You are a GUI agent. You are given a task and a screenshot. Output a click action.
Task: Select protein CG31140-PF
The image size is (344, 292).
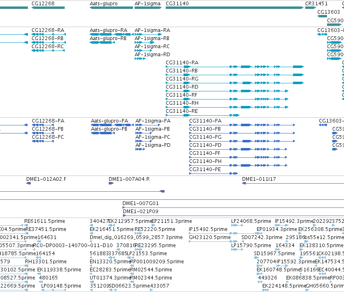click(205, 153)
